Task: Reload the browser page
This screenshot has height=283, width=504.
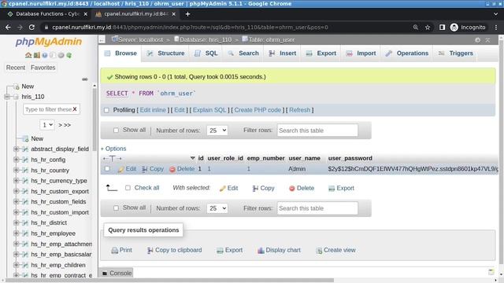Action: pyautogui.click(x=31, y=28)
